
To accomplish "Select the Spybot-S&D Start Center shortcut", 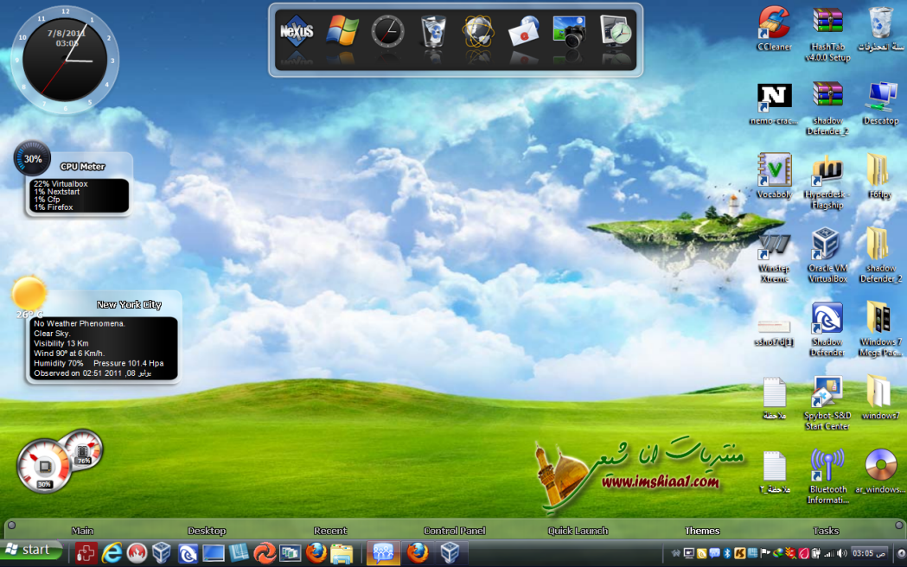I will pyautogui.click(x=827, y=403).
